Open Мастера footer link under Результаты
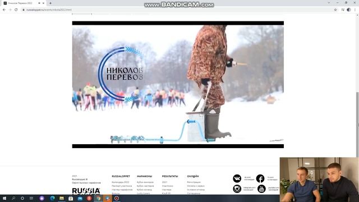The width and height of the screenshot is (359, 202). pyautogui.click(x=167, y=190)
